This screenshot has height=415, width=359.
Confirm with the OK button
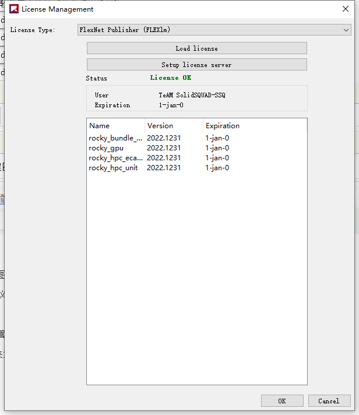(x=282, y=401)
